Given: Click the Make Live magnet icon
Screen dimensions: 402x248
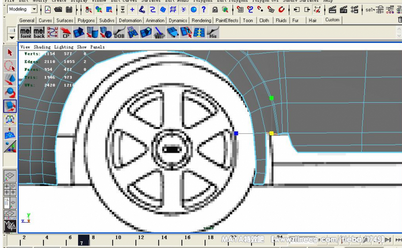Looking at the screenshot, I should coord(281,10).
